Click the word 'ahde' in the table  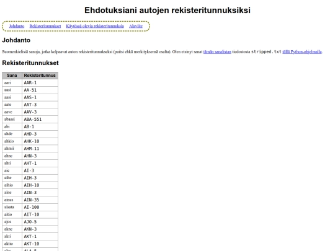coord(8,134)
